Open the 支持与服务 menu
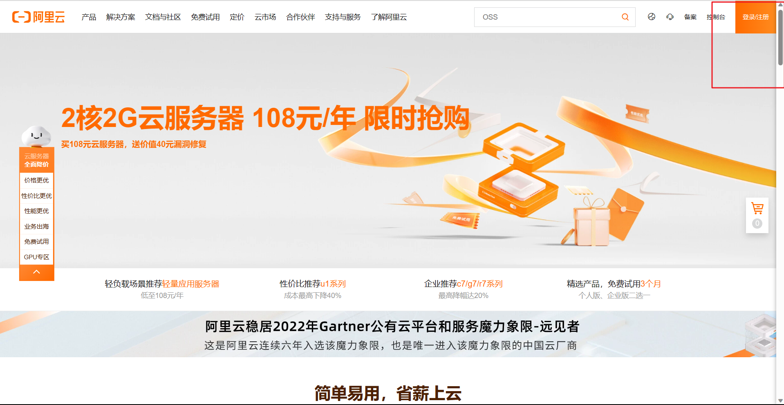This screenshot has height=405, width=784. 343,17
